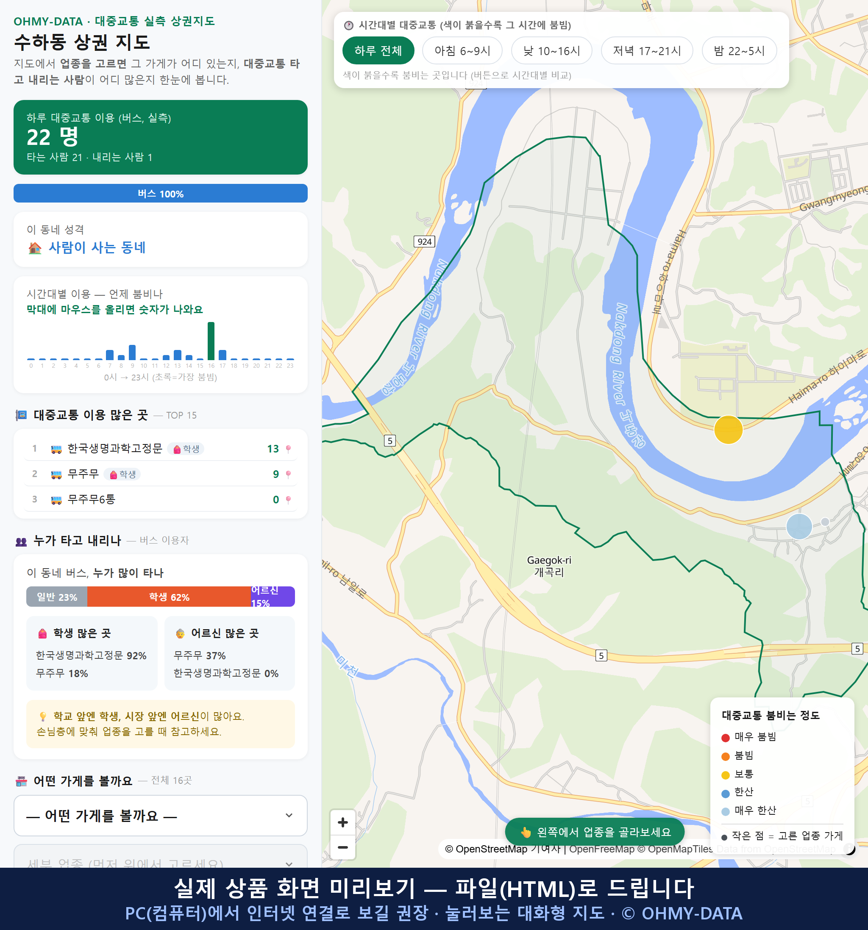
Task: Click the blue 한산 legend dot
Action: pos(725,794)
